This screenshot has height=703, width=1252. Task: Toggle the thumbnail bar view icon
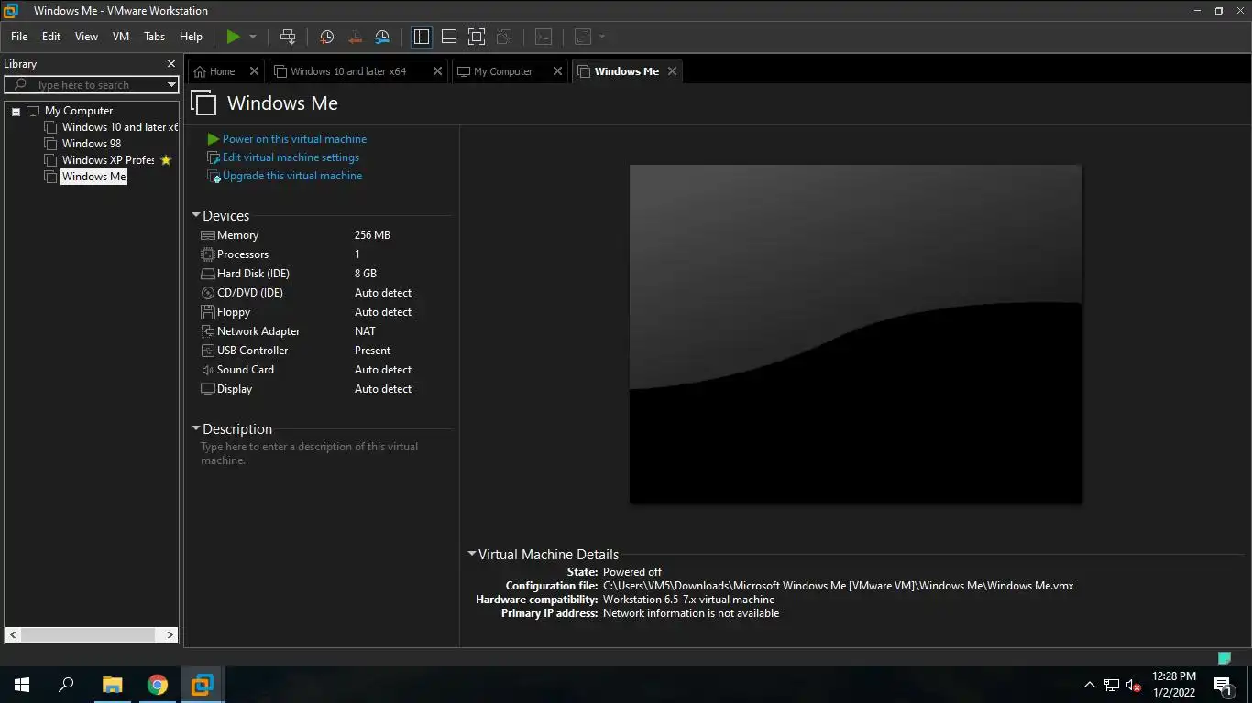[x=449, y=37]
